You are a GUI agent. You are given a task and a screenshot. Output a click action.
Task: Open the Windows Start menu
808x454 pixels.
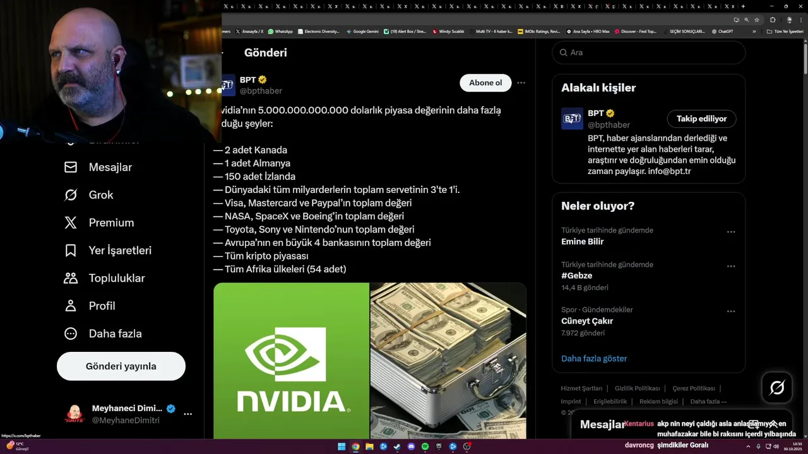pyautogui.click(x=342, y=446)
